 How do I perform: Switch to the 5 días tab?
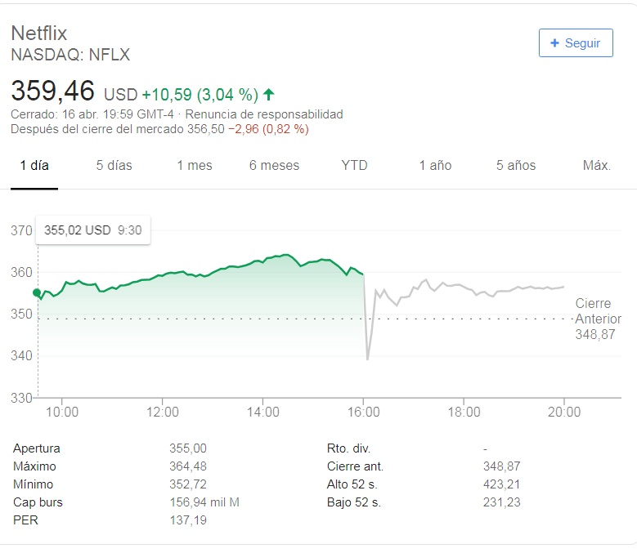click(x=114, y=165)
